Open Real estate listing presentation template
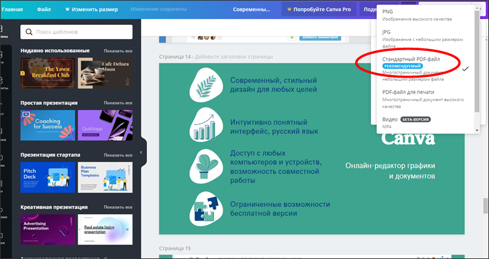 tap(105, 229)
